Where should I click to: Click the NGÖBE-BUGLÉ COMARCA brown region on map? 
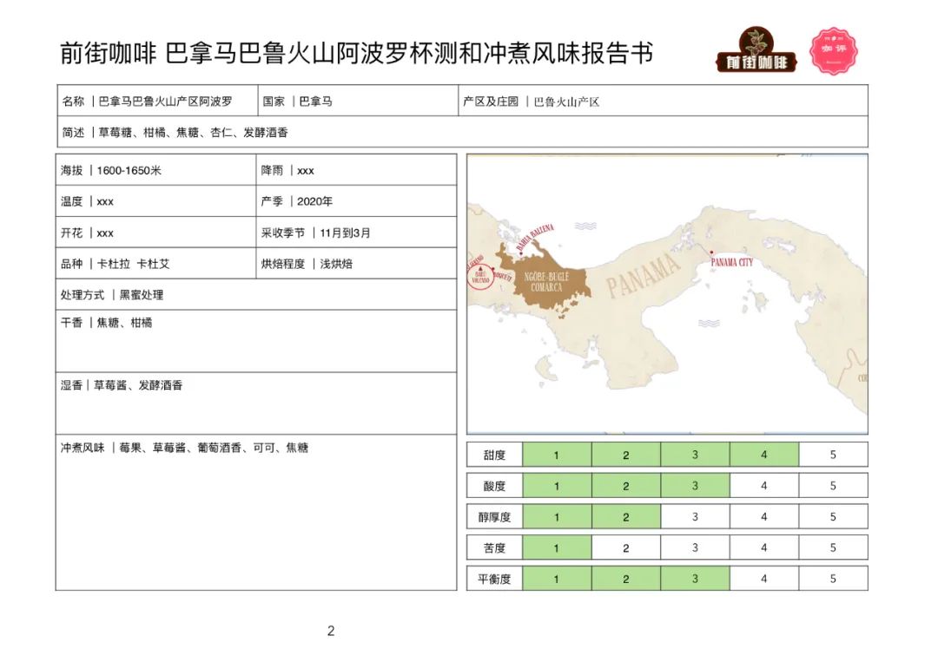click(546, 279)
